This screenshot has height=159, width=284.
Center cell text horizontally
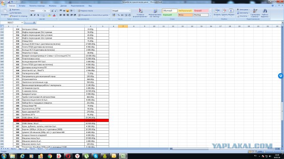pyautogui.click(x=64, y=15)
